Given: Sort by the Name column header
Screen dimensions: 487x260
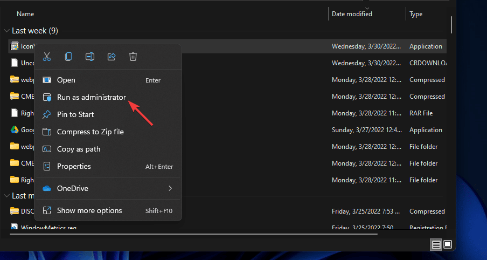Looking at the screenshot, I should (25, 14).
